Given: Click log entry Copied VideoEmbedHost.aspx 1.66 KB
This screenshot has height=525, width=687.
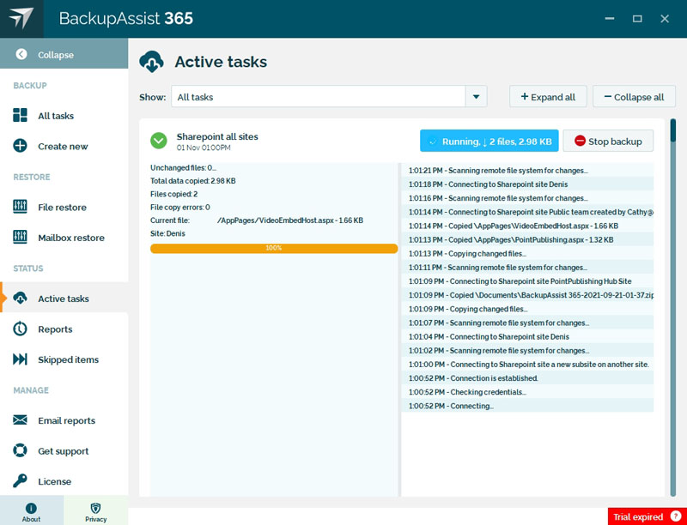Looking at the screenshot, I should (527, 226).
